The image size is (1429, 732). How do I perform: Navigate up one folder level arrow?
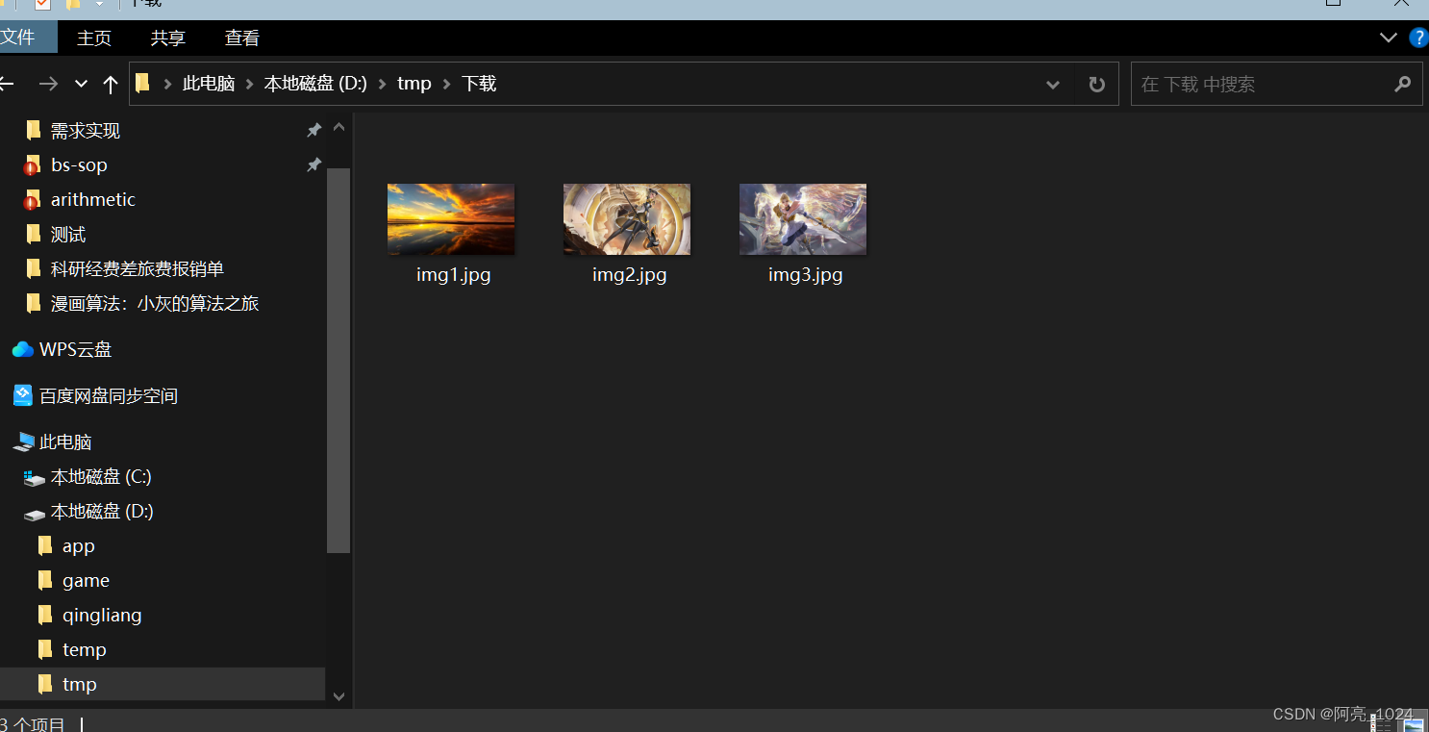111,85
